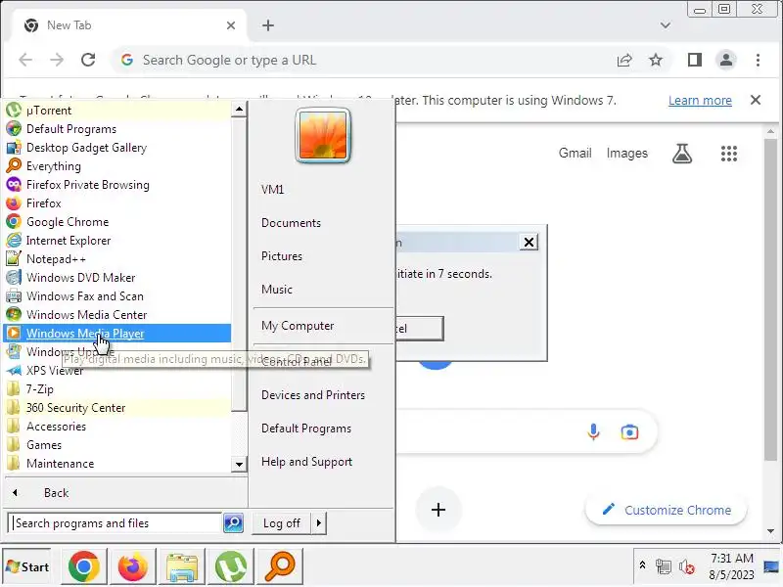The image size is (783, 587).
Task: Launch Notepad++
Action: coord(117,259)
